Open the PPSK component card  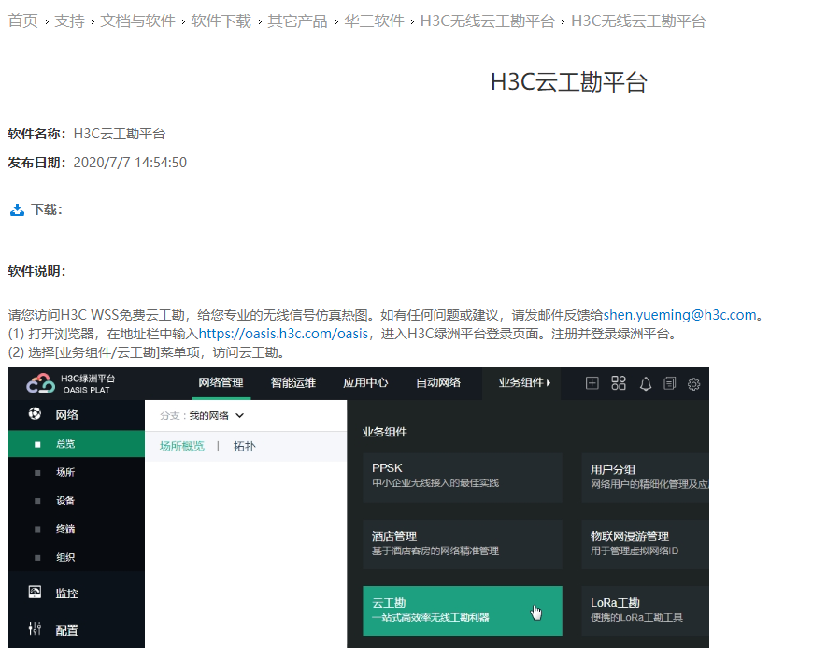(463, 478)
